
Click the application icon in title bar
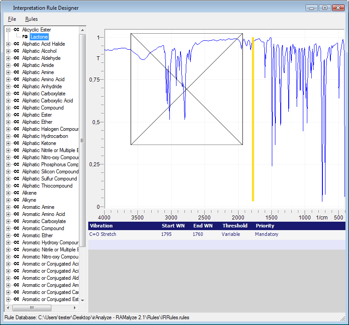click(x=7, y=8)
